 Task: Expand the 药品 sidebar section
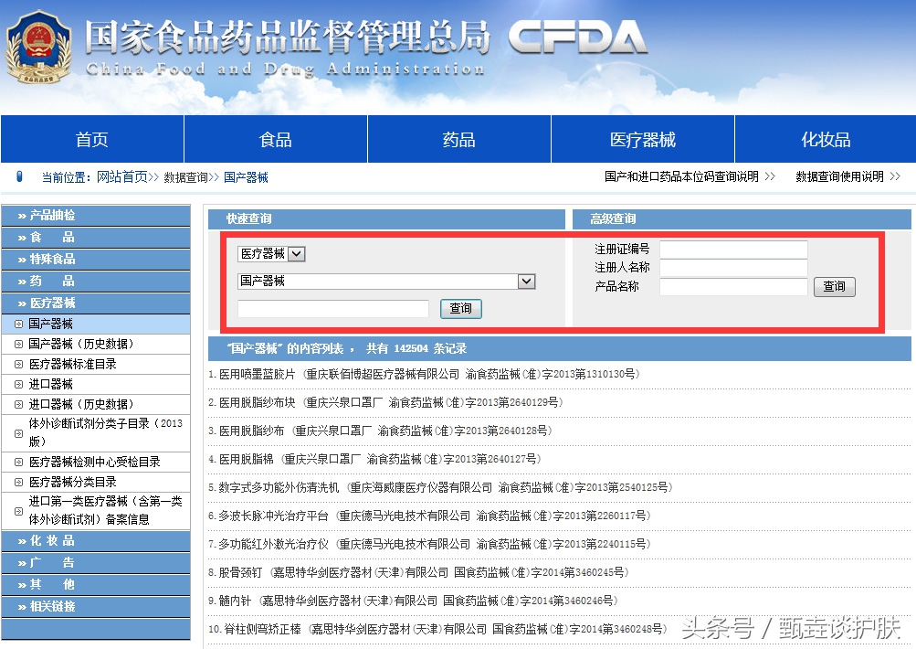point(96,282)
